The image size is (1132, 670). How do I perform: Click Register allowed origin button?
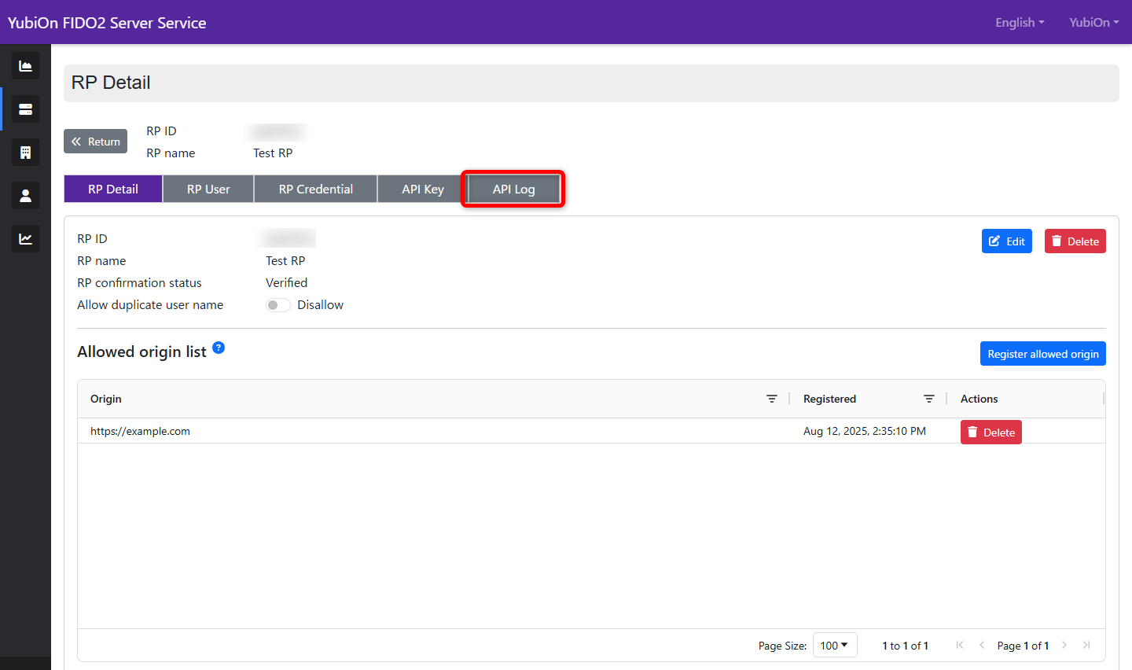(x=1043, y=354)
